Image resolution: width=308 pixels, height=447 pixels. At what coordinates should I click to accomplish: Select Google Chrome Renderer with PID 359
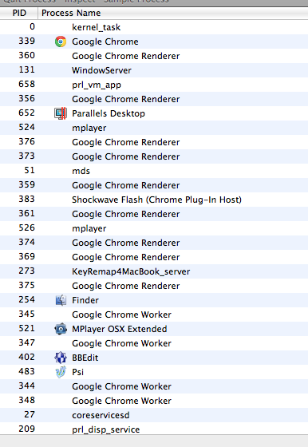coord(154,185)
